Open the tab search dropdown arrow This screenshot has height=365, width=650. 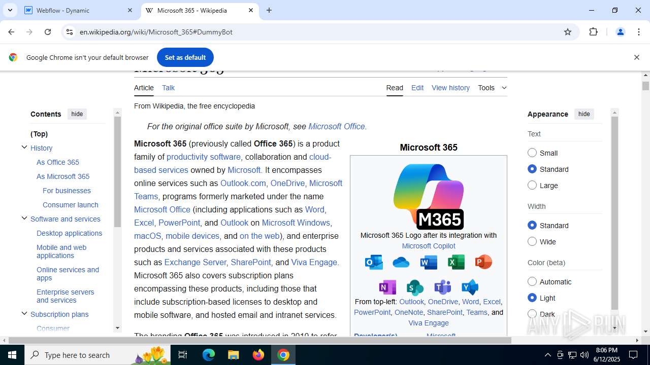(x=10, y=10)
